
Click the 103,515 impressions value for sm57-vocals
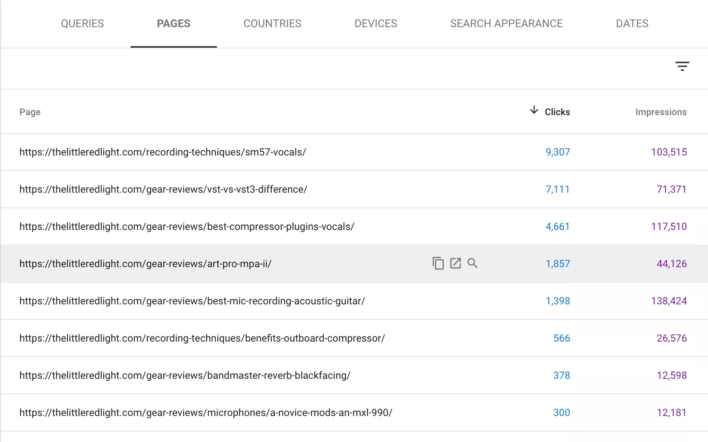pos(668,152)
